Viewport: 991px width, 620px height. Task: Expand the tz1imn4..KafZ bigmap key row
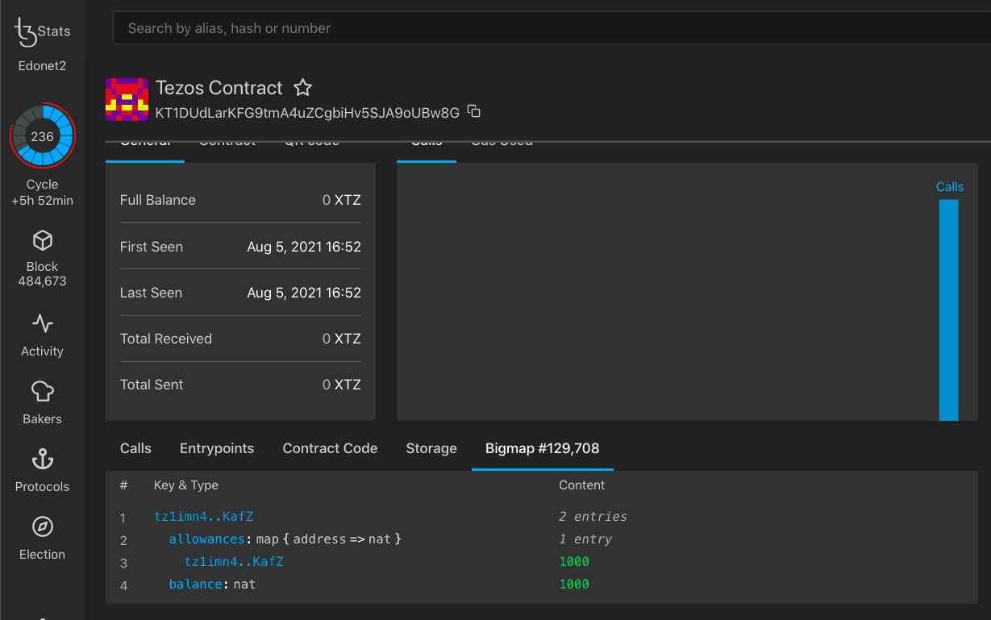point(203,517)
